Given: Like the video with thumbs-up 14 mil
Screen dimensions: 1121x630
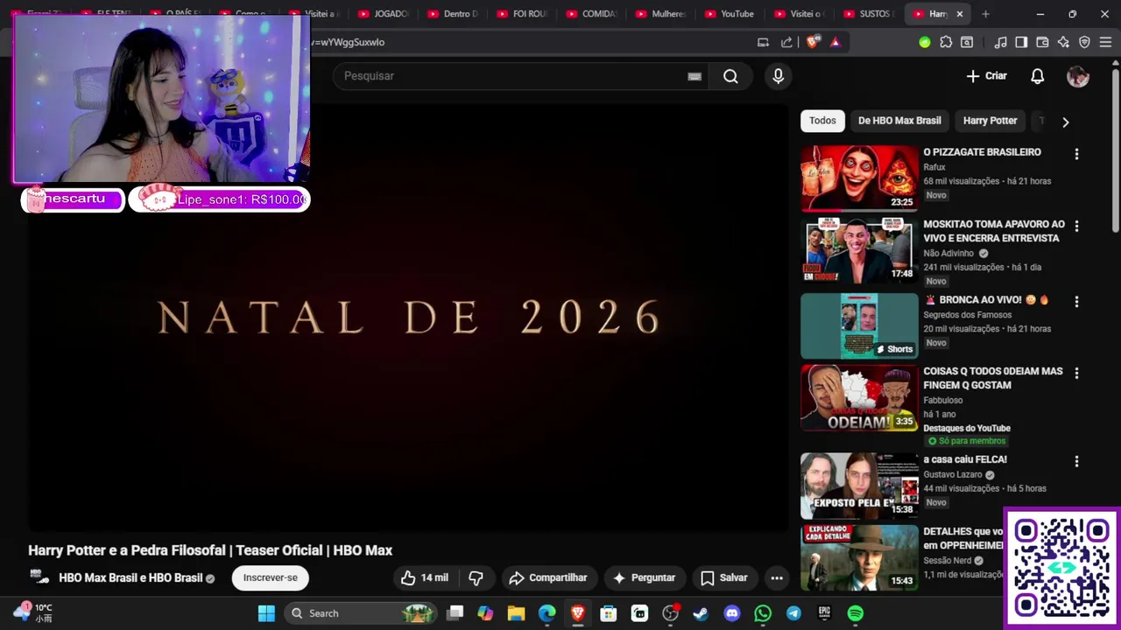Looking at the screenshot, I should pyautogui.click(x=425, y=577).
